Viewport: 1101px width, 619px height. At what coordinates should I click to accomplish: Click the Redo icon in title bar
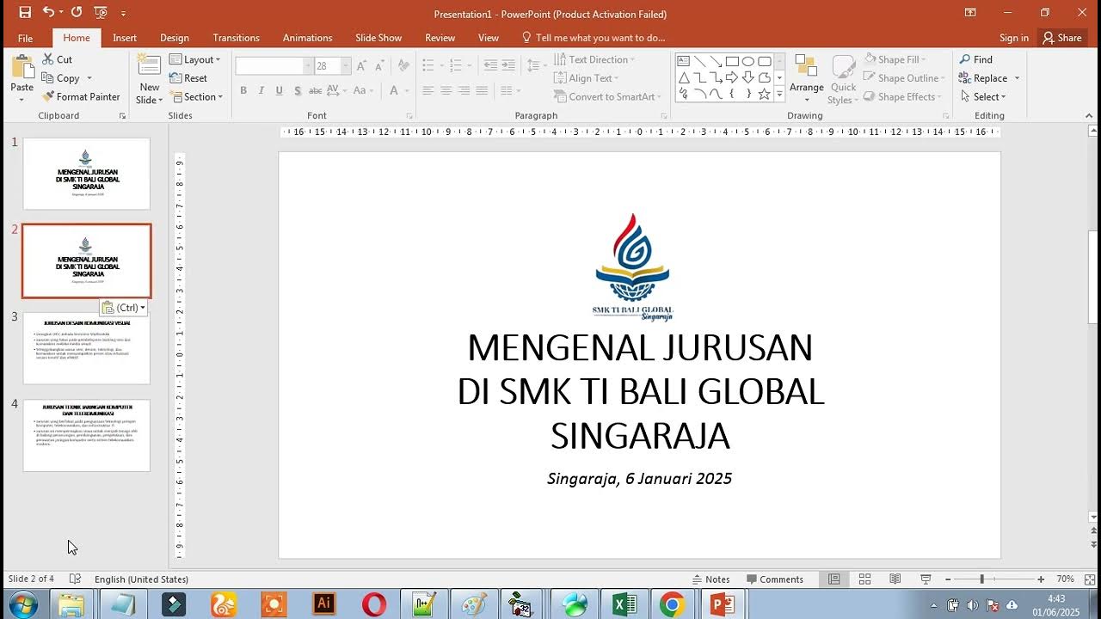77,12
